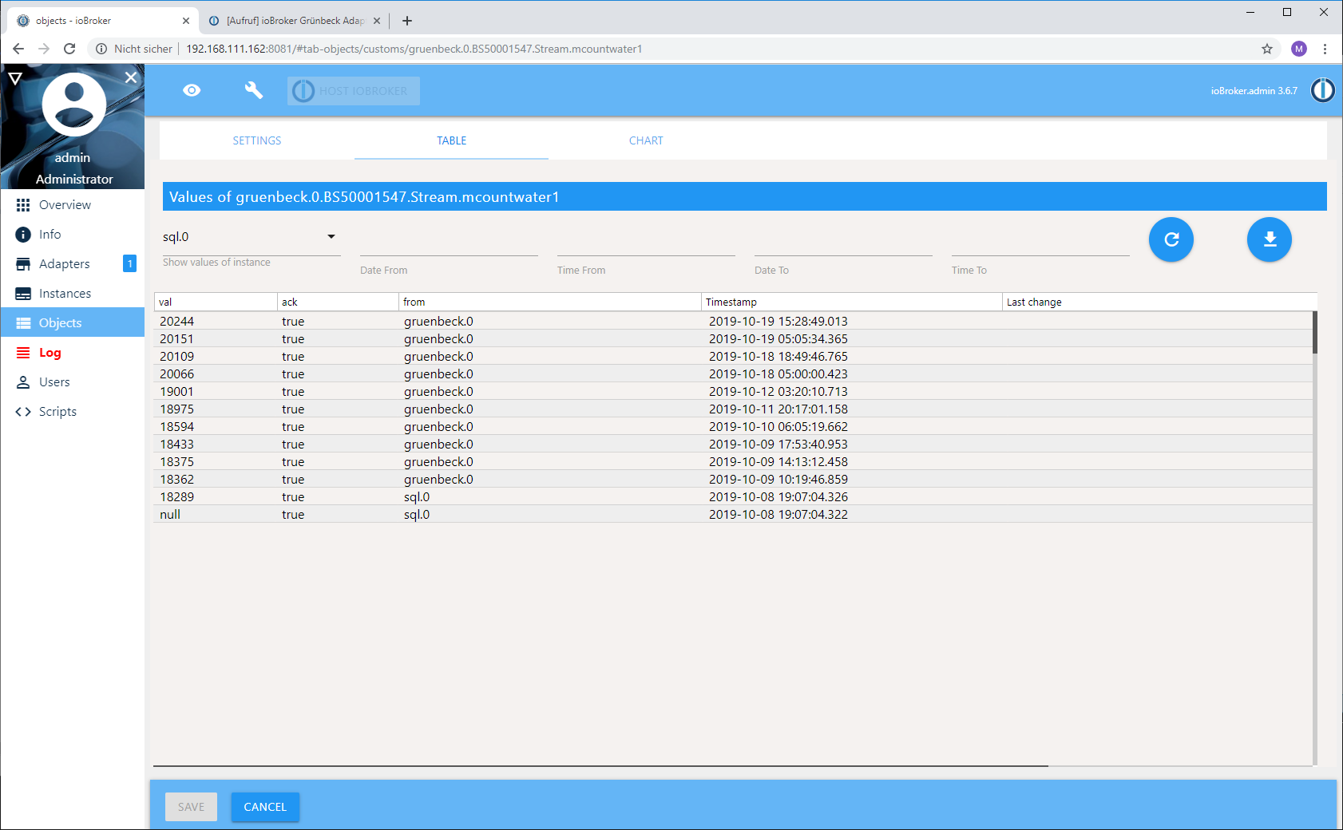
Task: Click the vertical table scrollbar thumb
Action: click(1315, 332)
